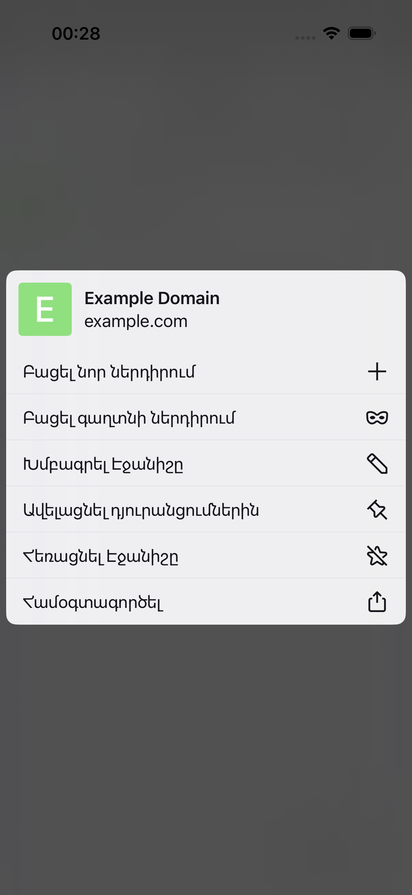Choose "Խմբագրել էջանիշը" option
The image size is (412, 895).
[x=206, y=464]
